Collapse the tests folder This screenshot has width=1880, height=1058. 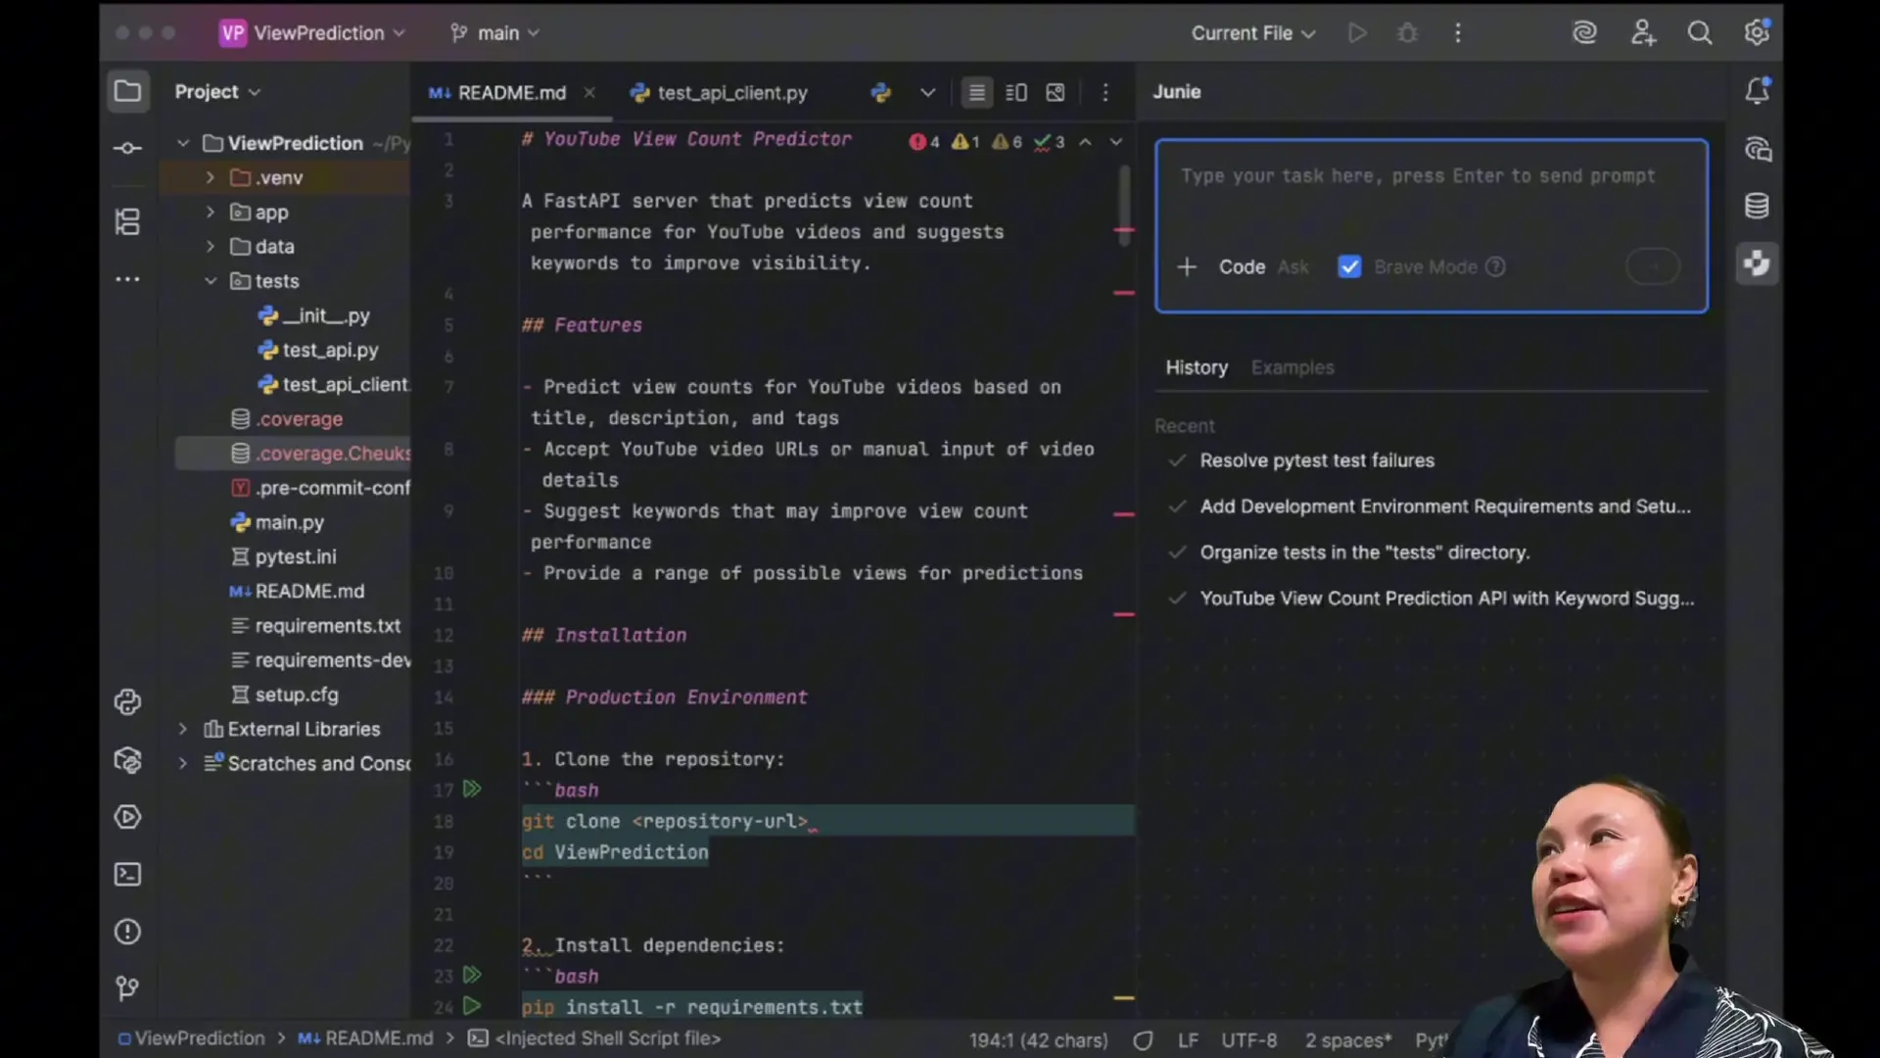pos(210,281)
